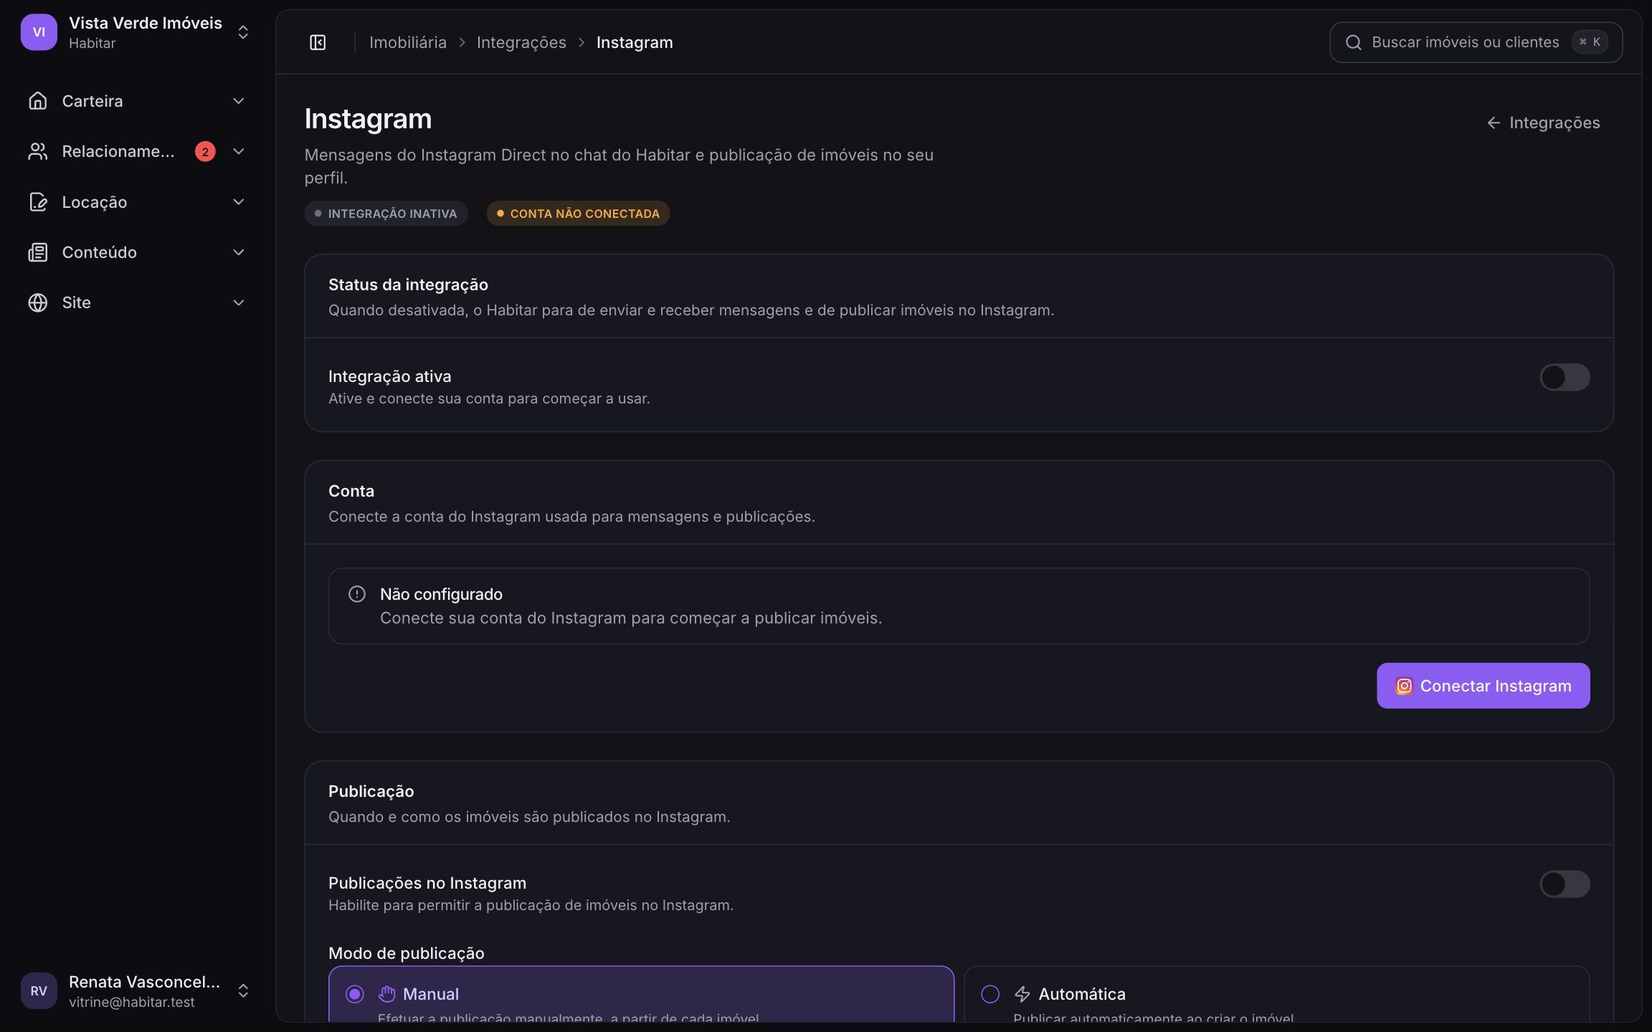
Task: Click the Site globe icon
Action: (38, 302)
